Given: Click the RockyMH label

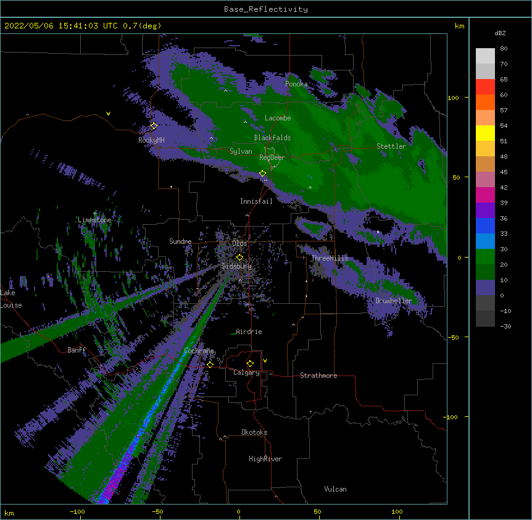Looking at the screenshot, I should [x=151, y=140].
